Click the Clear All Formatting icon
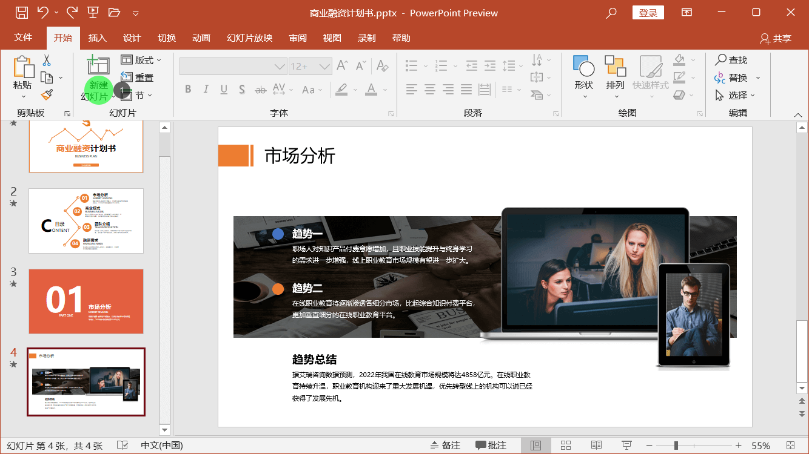 point(382,65)
